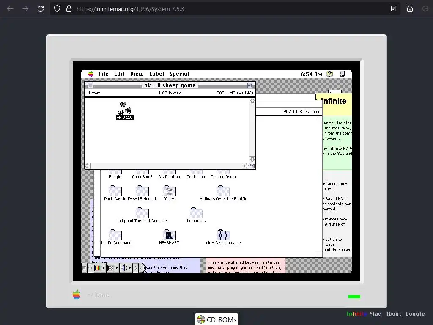The image size is (433, 325).
Task: Select the Continuum folder
Action: pyautogui.click(x=196, y=174)
